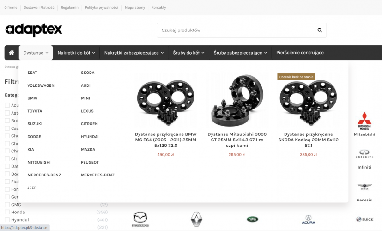Select the Genesis brand logo

point(364,187)
